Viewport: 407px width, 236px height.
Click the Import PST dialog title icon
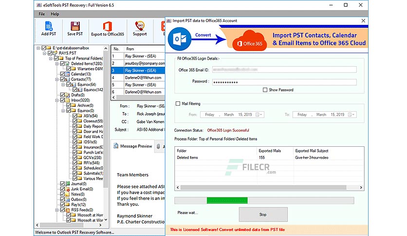(169, 20)
